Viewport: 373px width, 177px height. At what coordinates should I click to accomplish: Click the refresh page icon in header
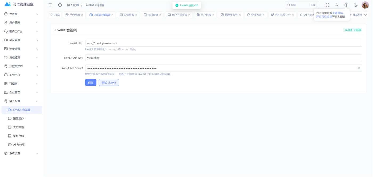pyautogui.click(x=60, y=5)
